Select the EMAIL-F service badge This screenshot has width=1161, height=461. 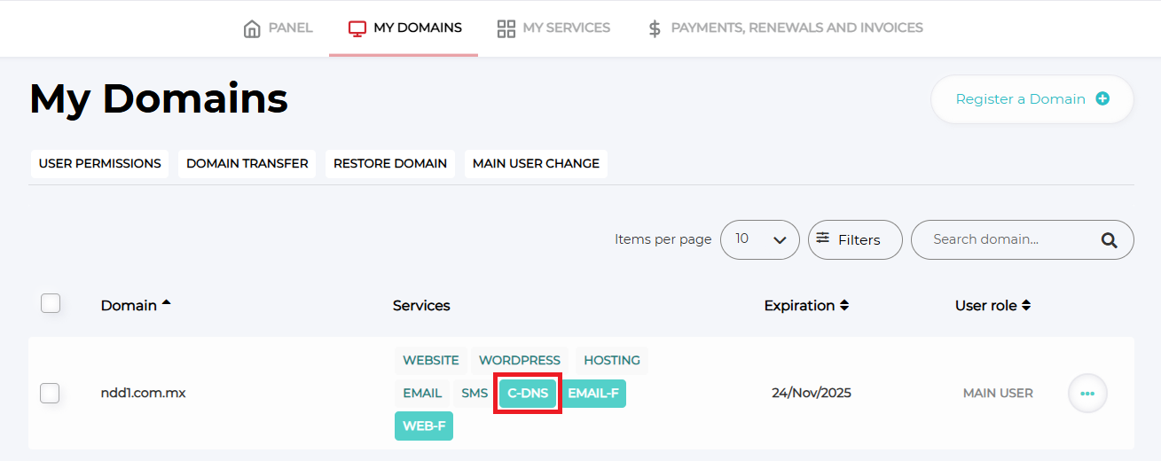[593, 393]
